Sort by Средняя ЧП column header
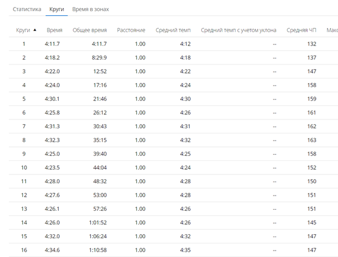The image size is (338, 257). click(302, 30)
